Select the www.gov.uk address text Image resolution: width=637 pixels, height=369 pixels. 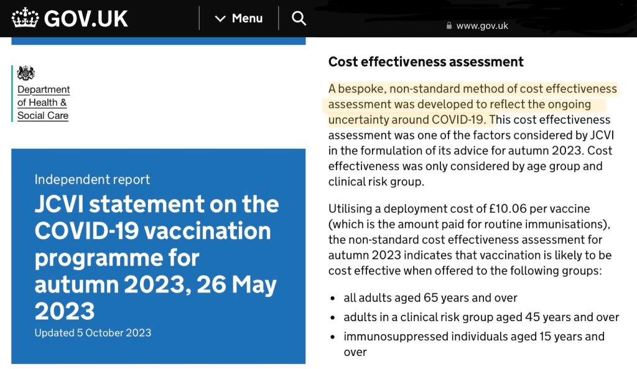click(x=482, y=26)
